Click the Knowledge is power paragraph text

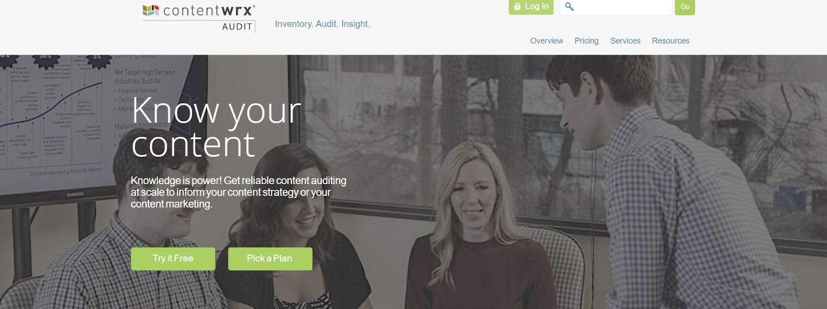point(238,192)
